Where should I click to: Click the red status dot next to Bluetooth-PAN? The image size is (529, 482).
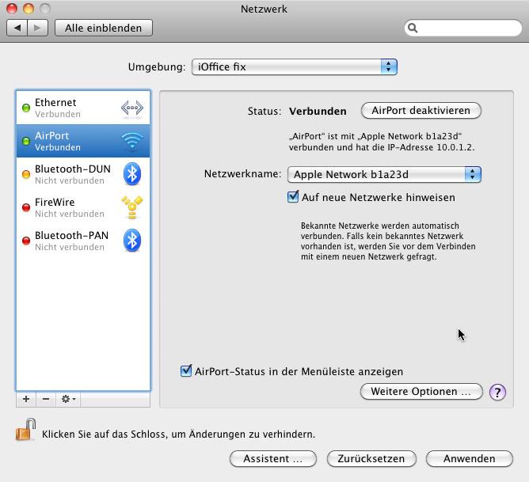[26, 241]
